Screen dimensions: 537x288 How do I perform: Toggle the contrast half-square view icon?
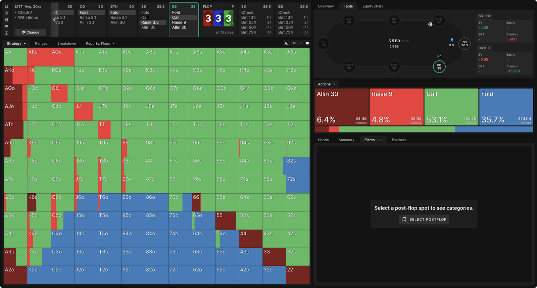287,43
